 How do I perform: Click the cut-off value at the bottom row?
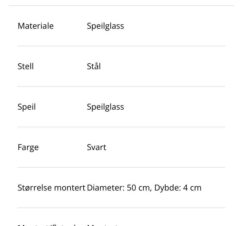pos(103,225)
